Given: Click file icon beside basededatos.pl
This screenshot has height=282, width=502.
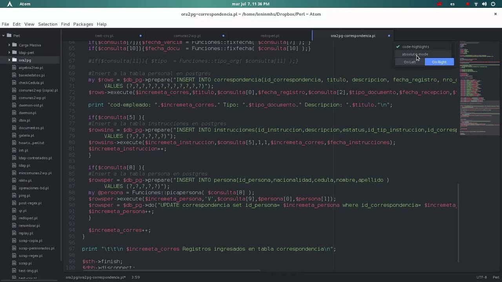Looking at the screenshot, I should tap(15, 75).
